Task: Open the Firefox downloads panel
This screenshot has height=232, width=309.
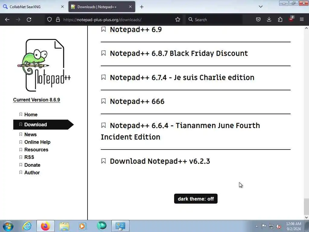Action: point(269,20)
